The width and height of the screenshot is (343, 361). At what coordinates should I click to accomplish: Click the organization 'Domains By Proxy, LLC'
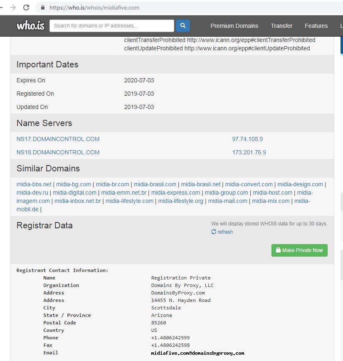[183, 285]
